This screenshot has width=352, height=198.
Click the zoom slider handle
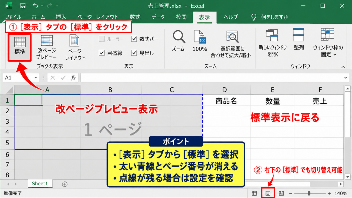(309, 193)
